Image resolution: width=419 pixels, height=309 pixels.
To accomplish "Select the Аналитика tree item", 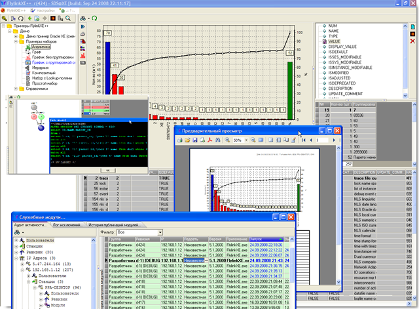I will click(x=41, y=47).
